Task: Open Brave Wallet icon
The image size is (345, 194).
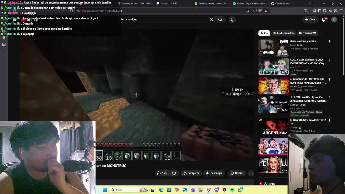Action: [325, 11]
